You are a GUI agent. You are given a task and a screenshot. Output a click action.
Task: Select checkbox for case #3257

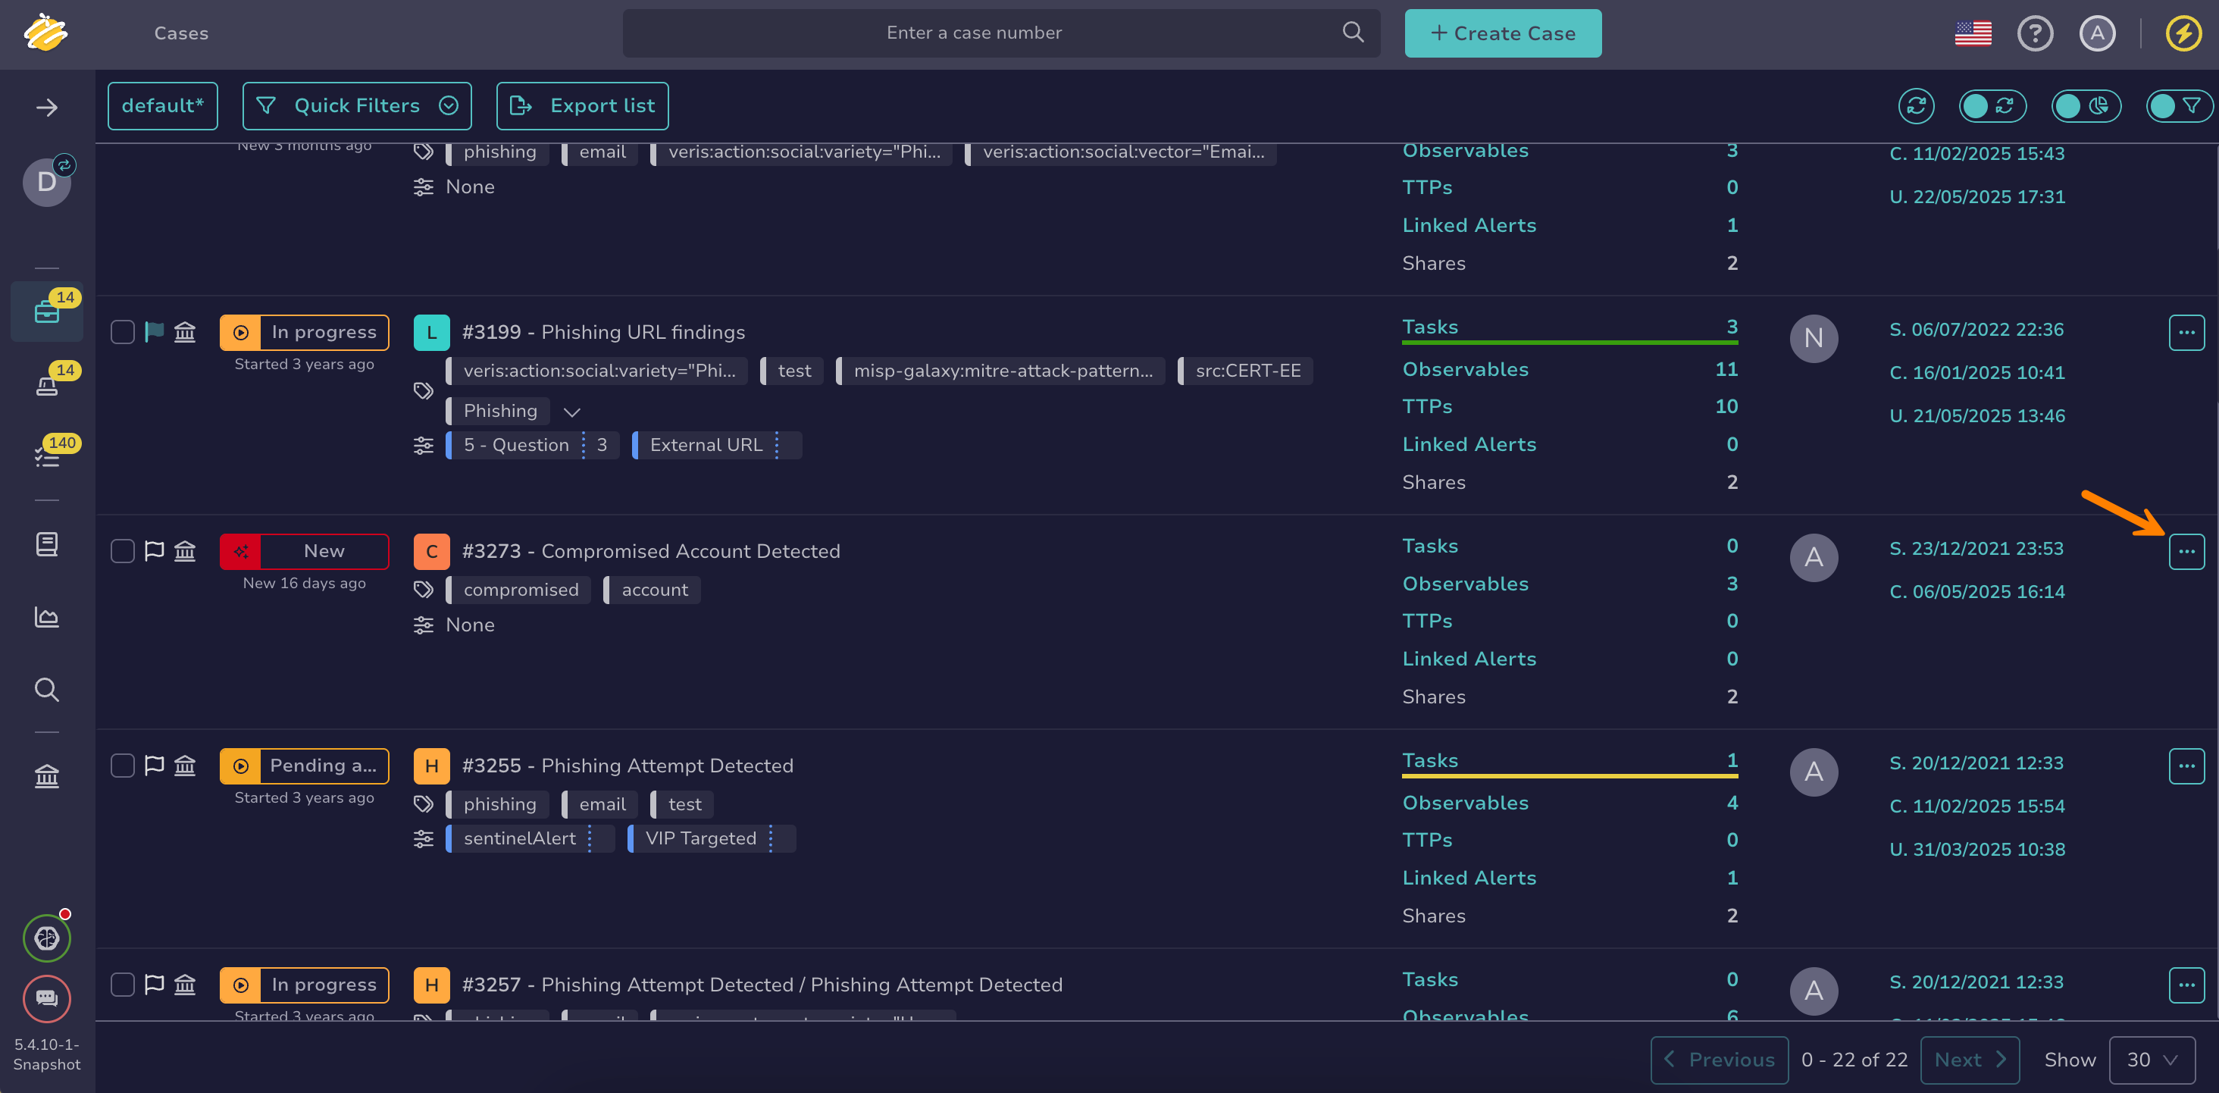(x=122, y=985)
